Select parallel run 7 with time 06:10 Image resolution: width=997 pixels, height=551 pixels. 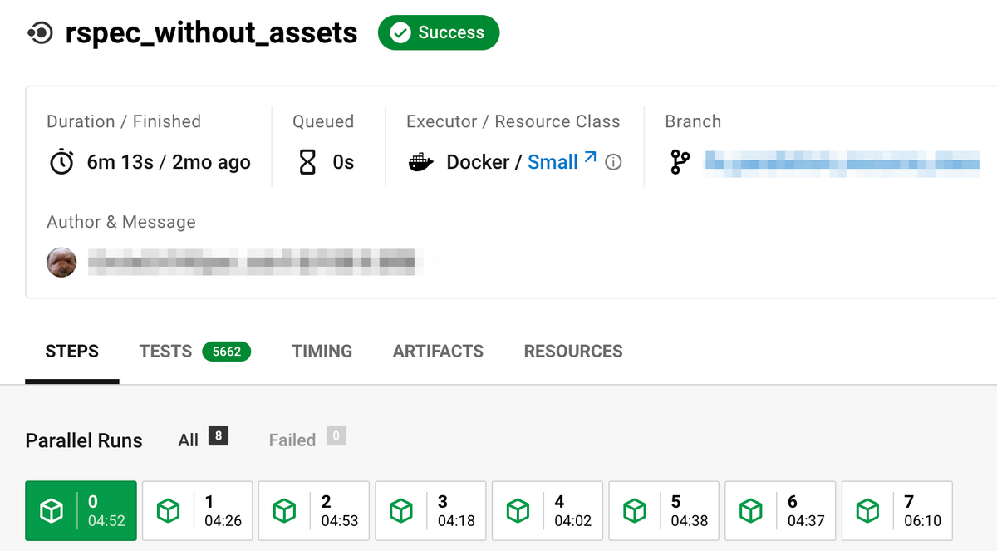[896, 510]
